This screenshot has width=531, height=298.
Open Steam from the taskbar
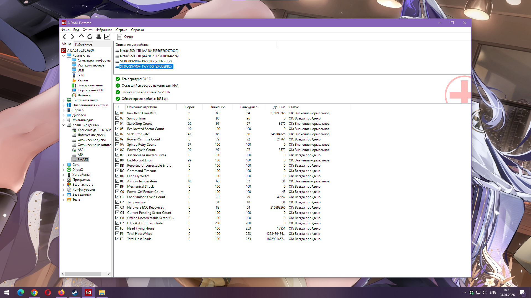(75, 292)
